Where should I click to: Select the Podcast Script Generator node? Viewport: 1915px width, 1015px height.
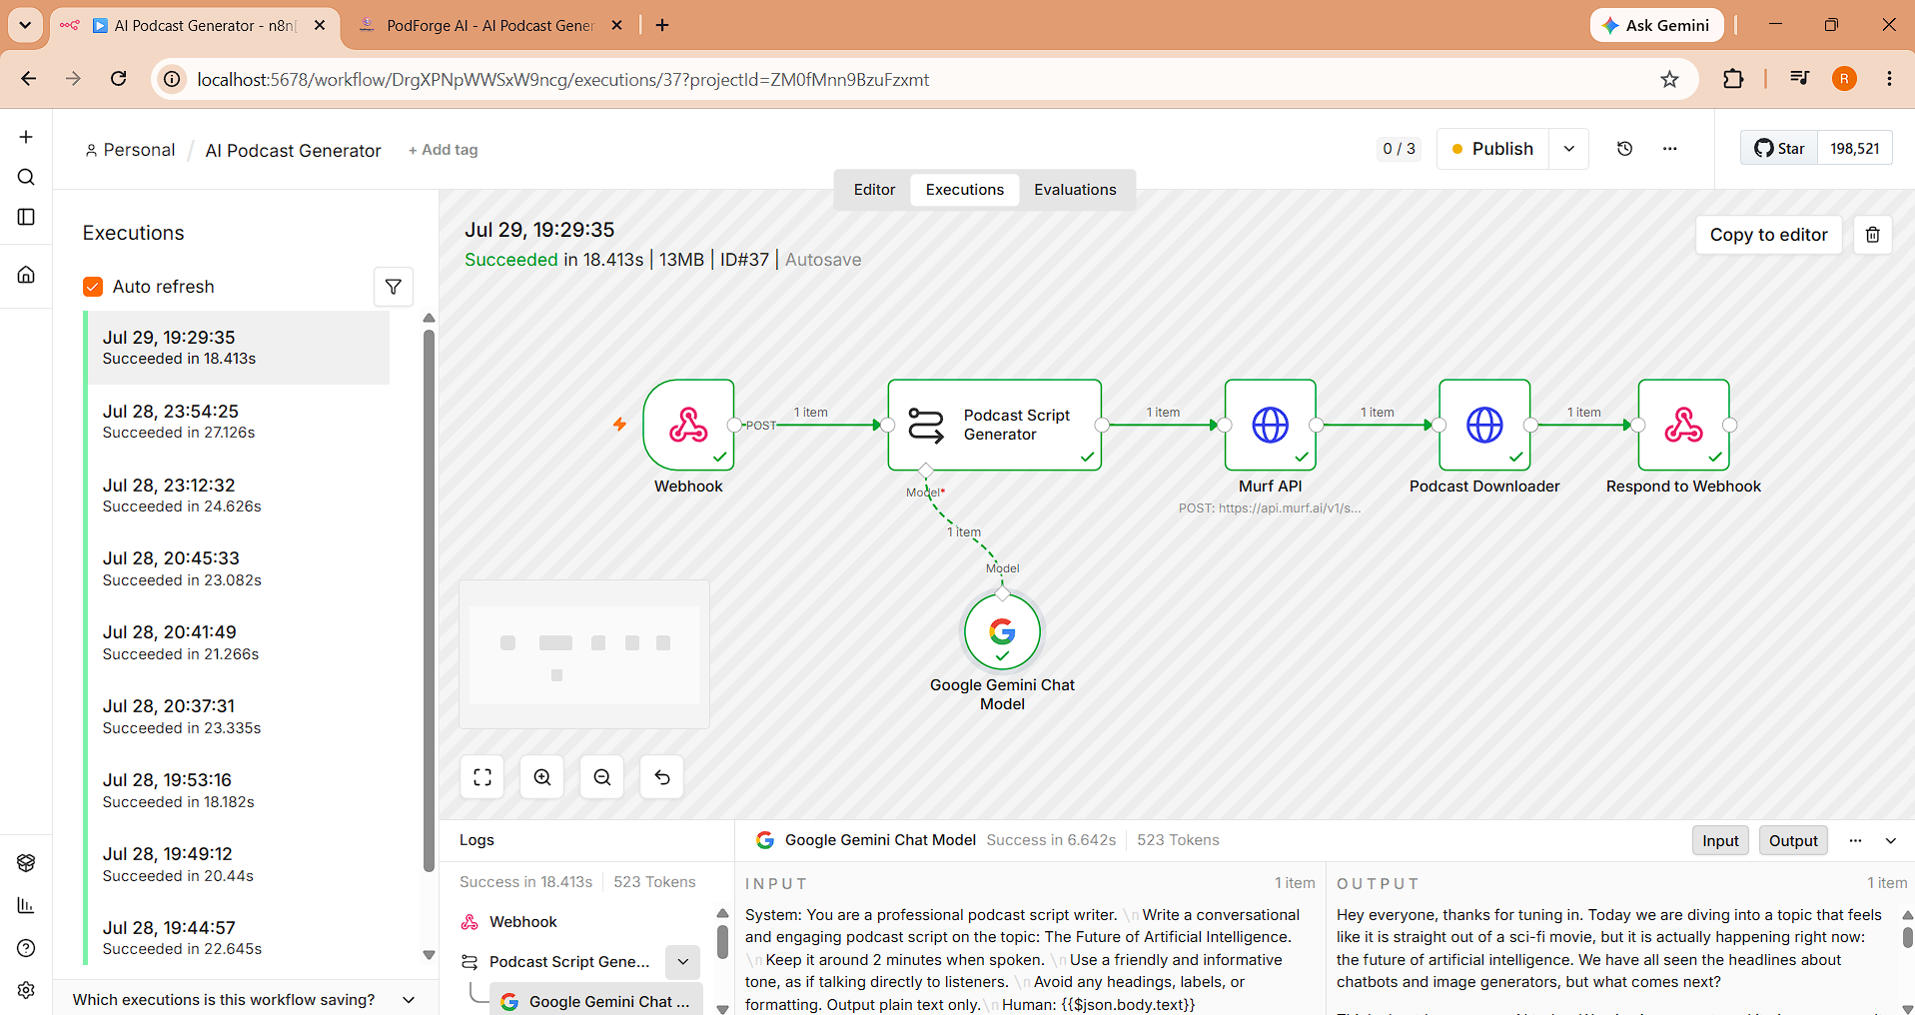pos(995,425)
